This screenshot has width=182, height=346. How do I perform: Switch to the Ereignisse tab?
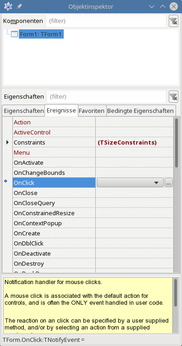click(61, 110)
